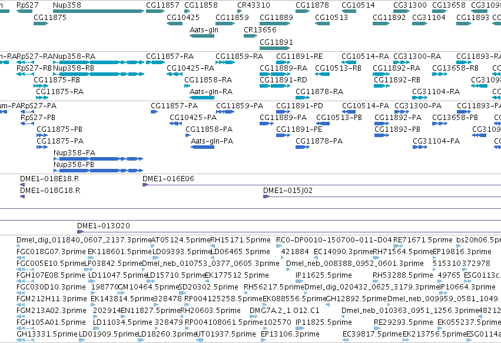Click the CG13658 gene label
Screen dimensions: 501x343
[x=449, y=5]
